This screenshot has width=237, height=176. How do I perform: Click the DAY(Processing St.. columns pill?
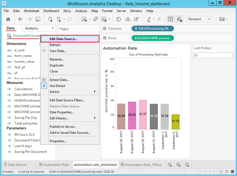tap(153, 29)
